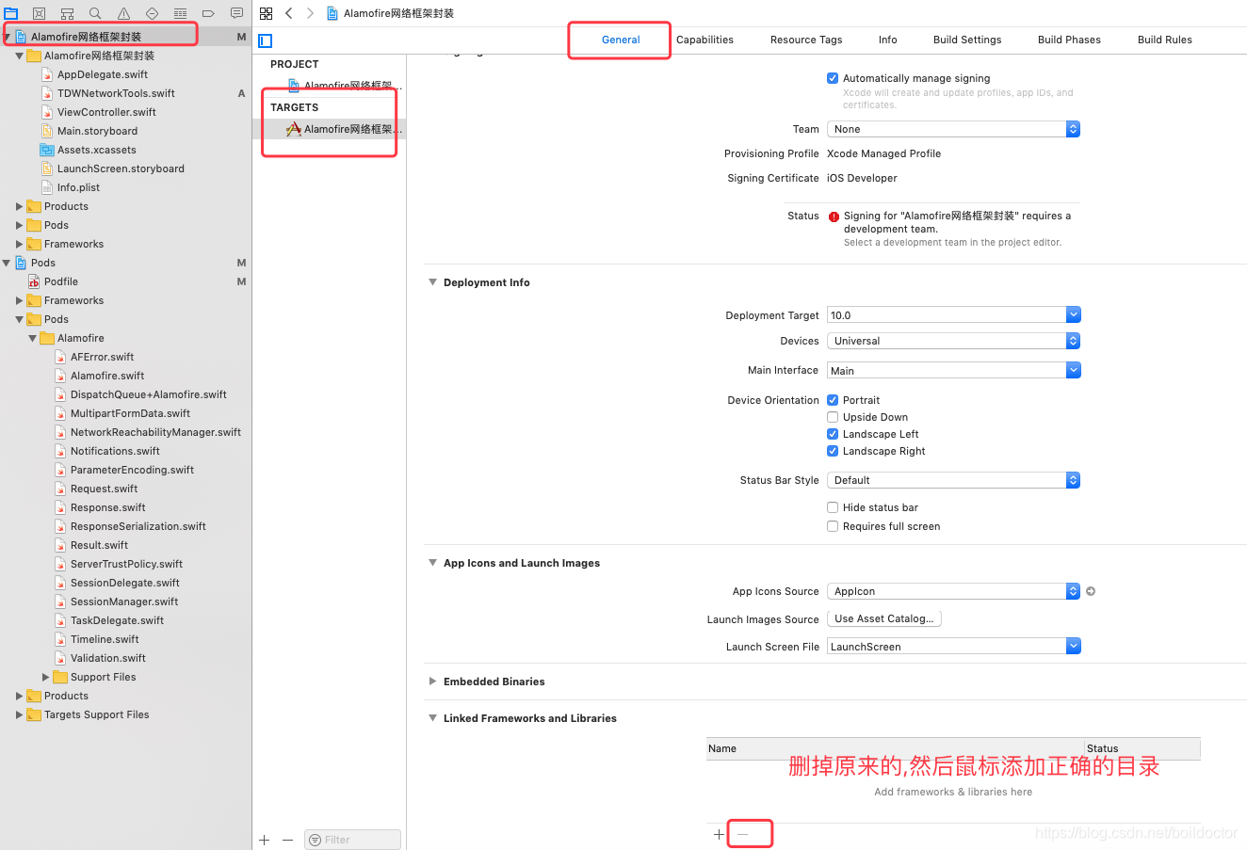1247x850 pixels.
Task: Open the Devices dropdown
Action: click(x=953, y=341)
